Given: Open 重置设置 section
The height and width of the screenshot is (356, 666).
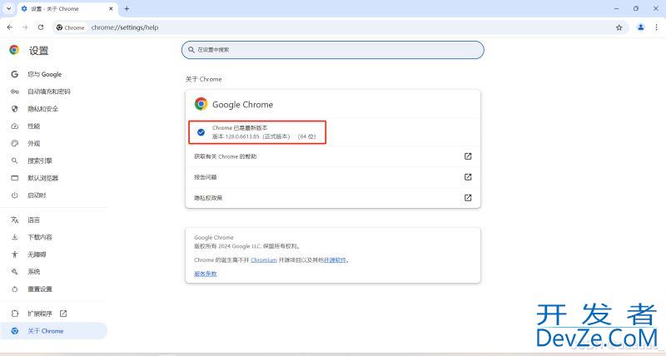Looking at the screenshot, I should pos(53,289).
